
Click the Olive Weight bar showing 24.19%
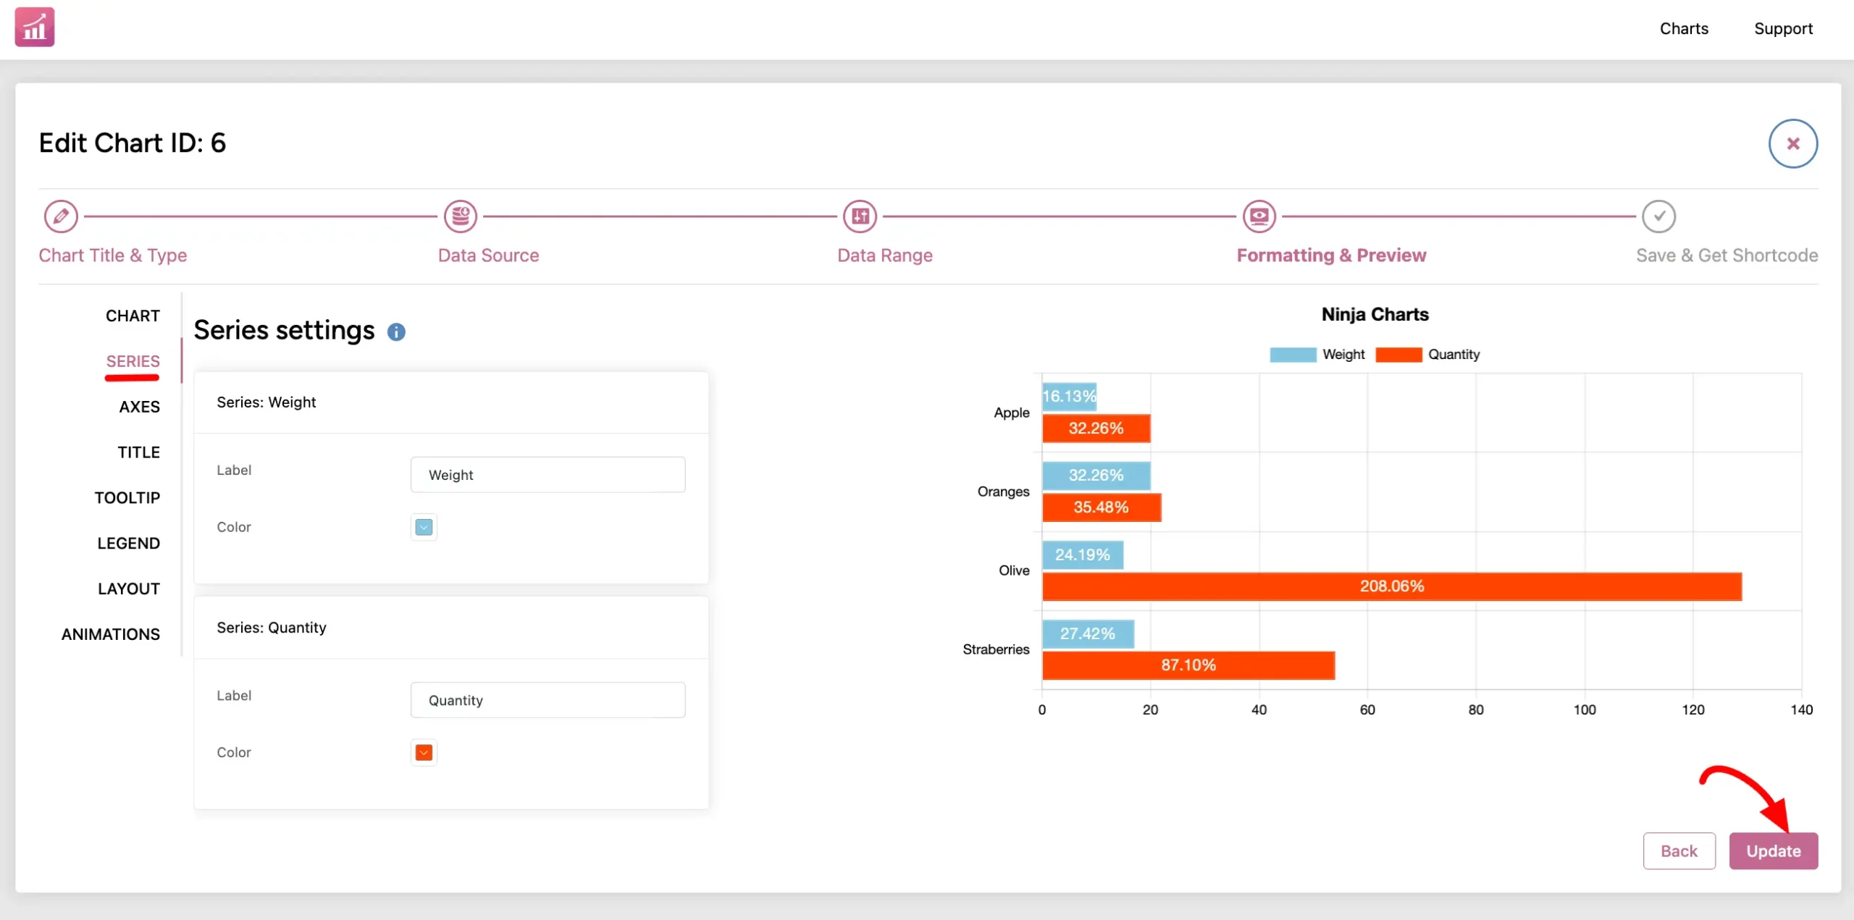click(x=1083, y=555)
